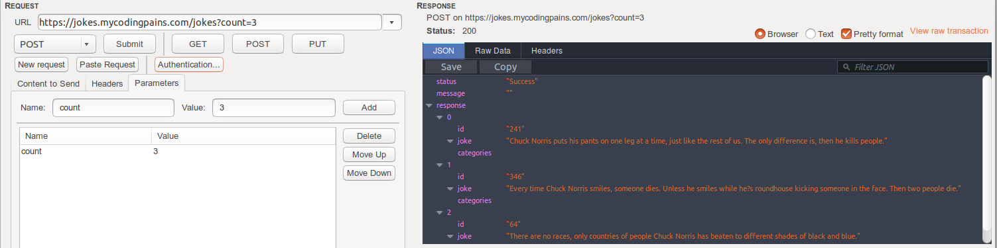Save the JSON response
997x248 pixels.
pyautogui.click(x=451, y=67)
